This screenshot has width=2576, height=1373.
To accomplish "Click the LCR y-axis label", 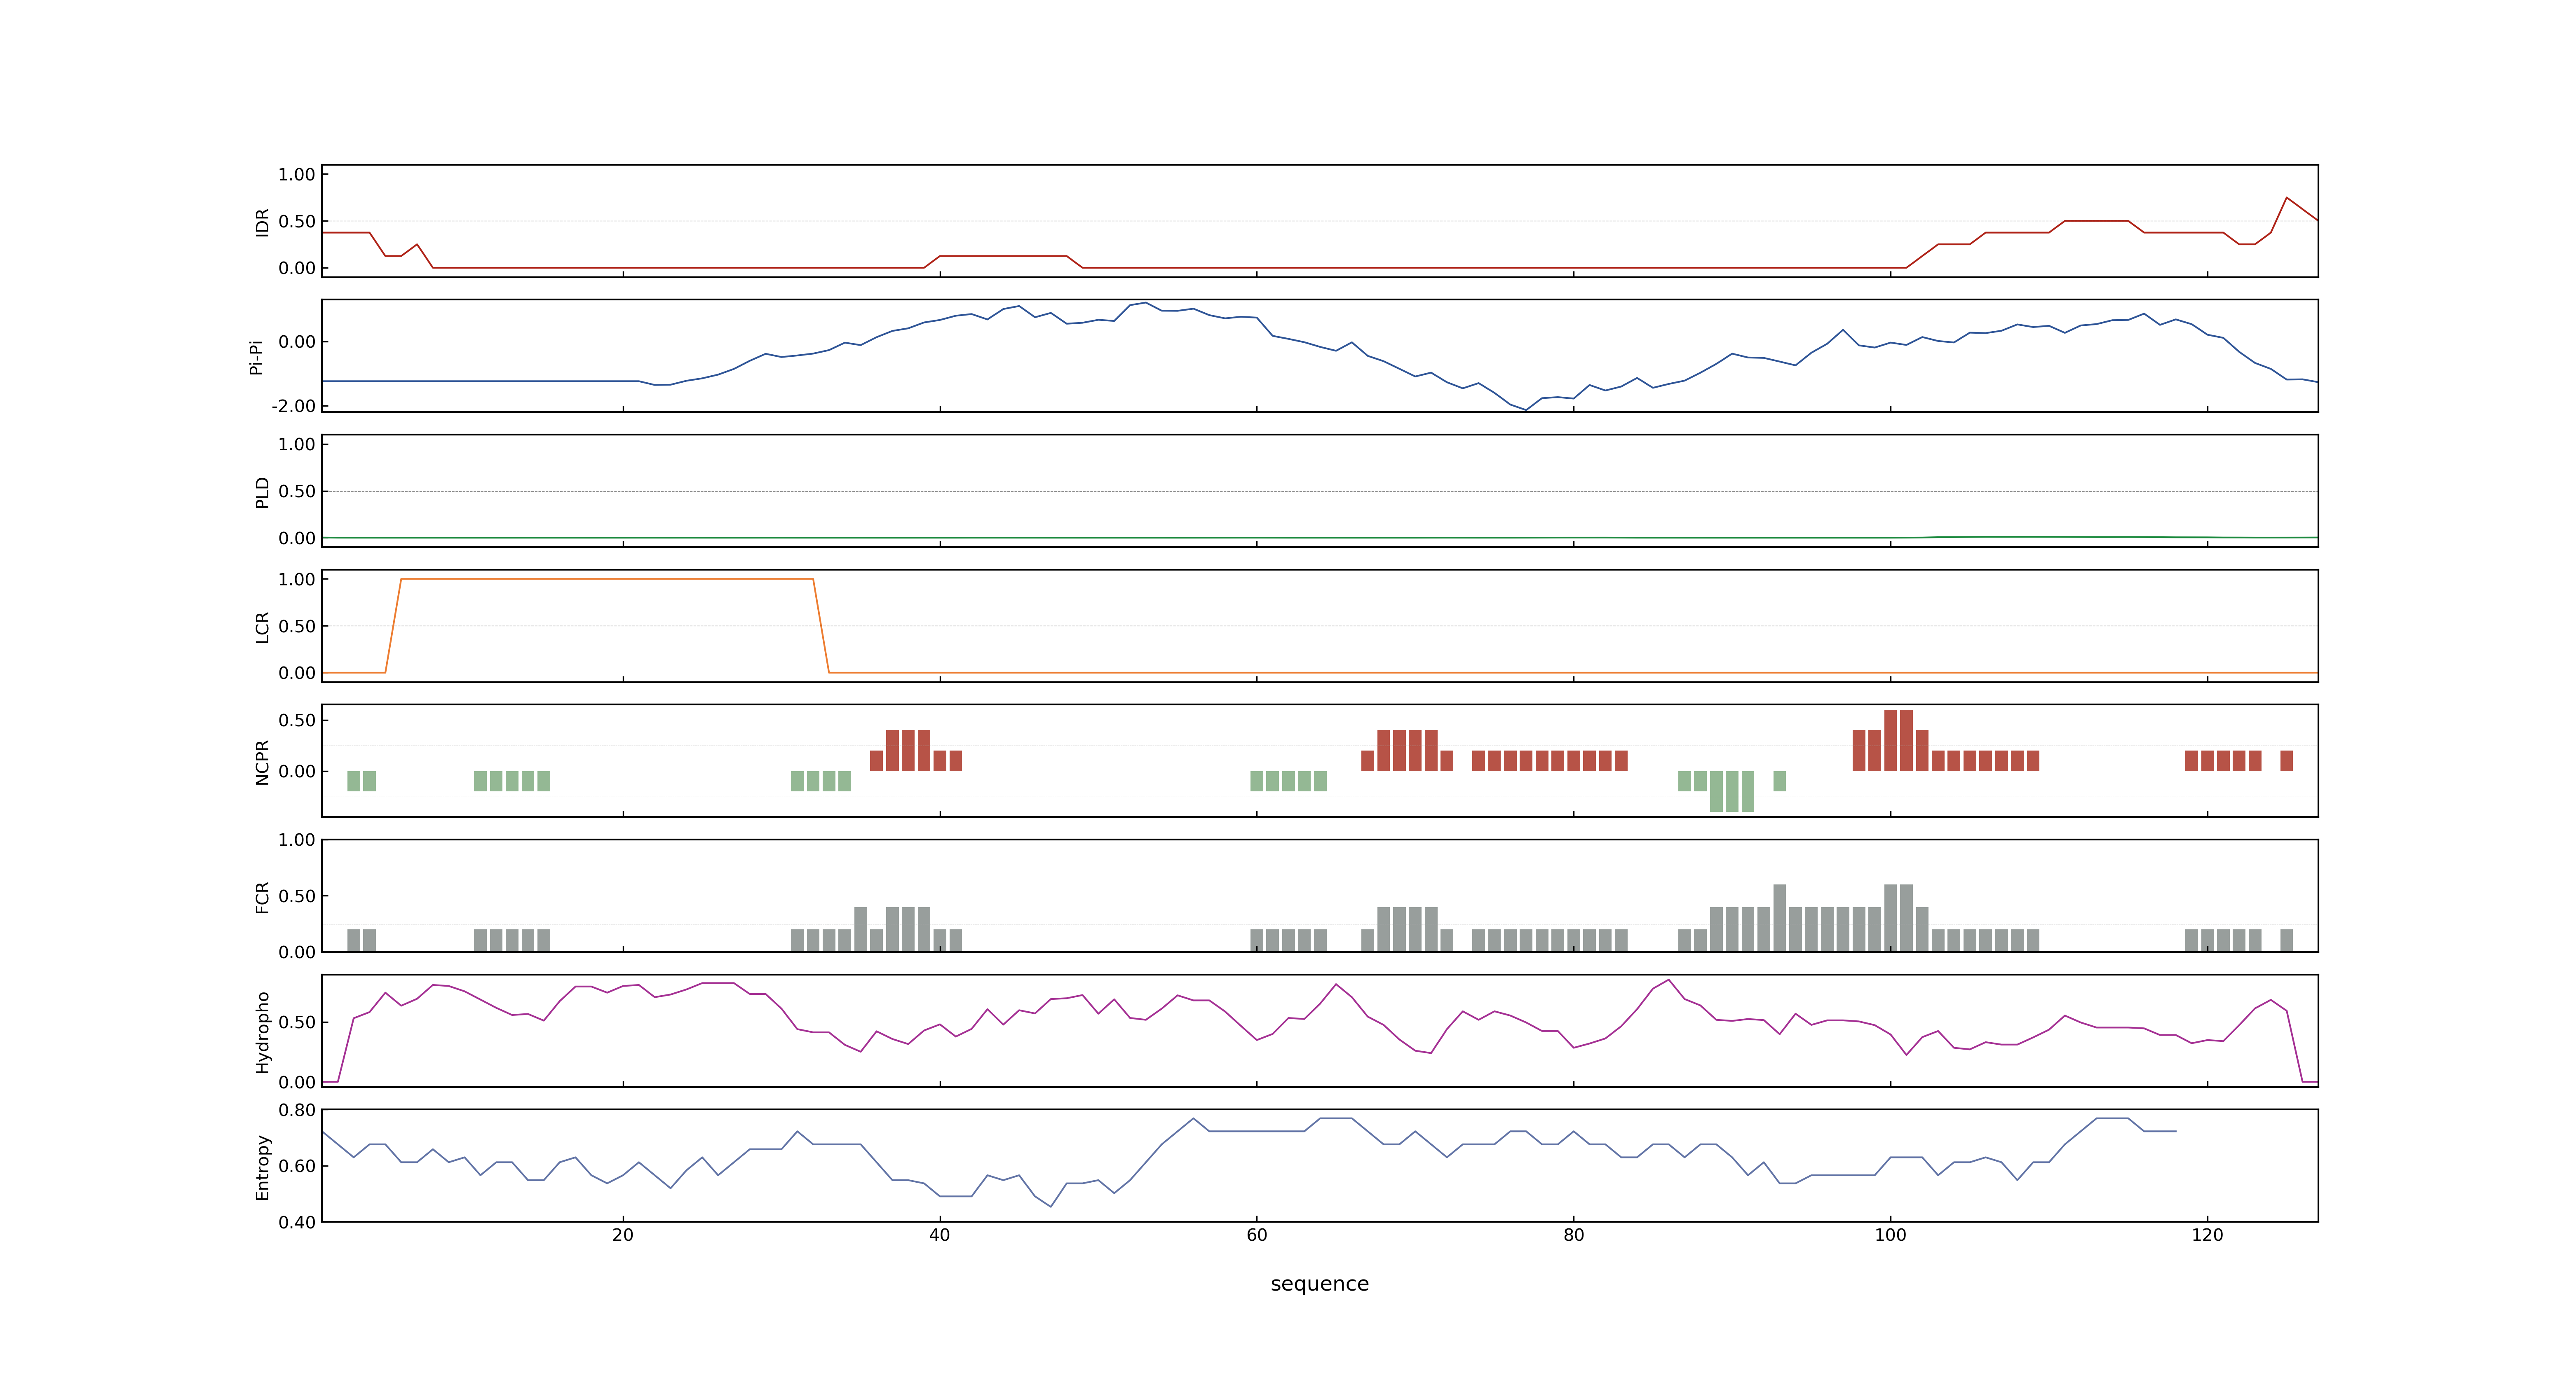I will 262,627.
